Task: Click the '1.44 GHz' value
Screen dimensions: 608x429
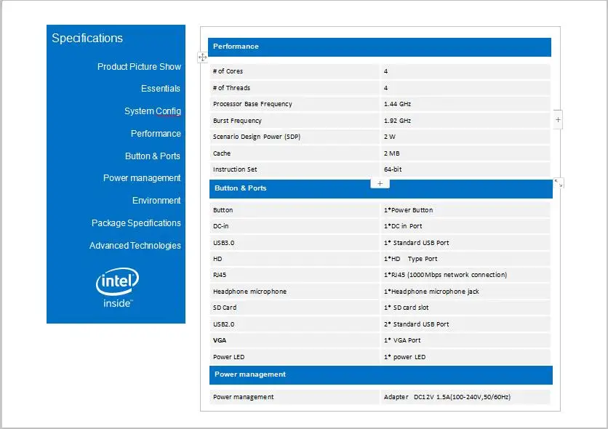Action: pyautogui.click(x=397, y=104)
